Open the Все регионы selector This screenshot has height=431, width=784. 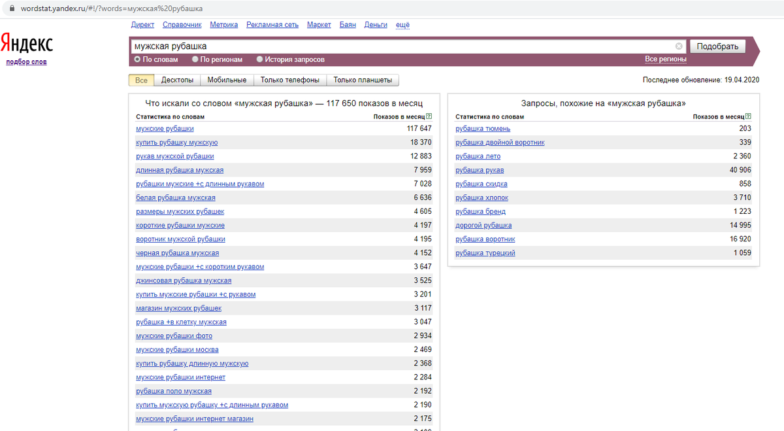[x=666, y=59]
